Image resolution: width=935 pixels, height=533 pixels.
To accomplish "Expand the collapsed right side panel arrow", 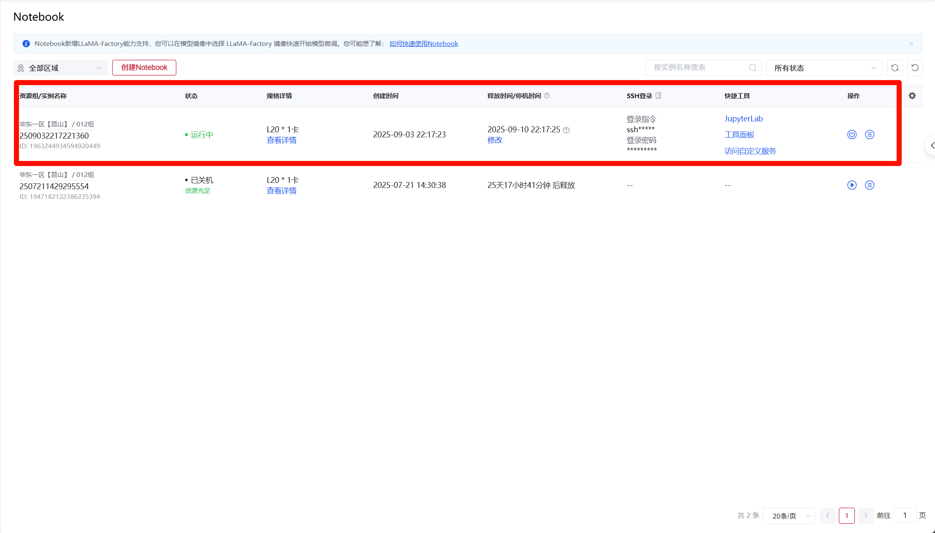I will [x=932, y=145].
